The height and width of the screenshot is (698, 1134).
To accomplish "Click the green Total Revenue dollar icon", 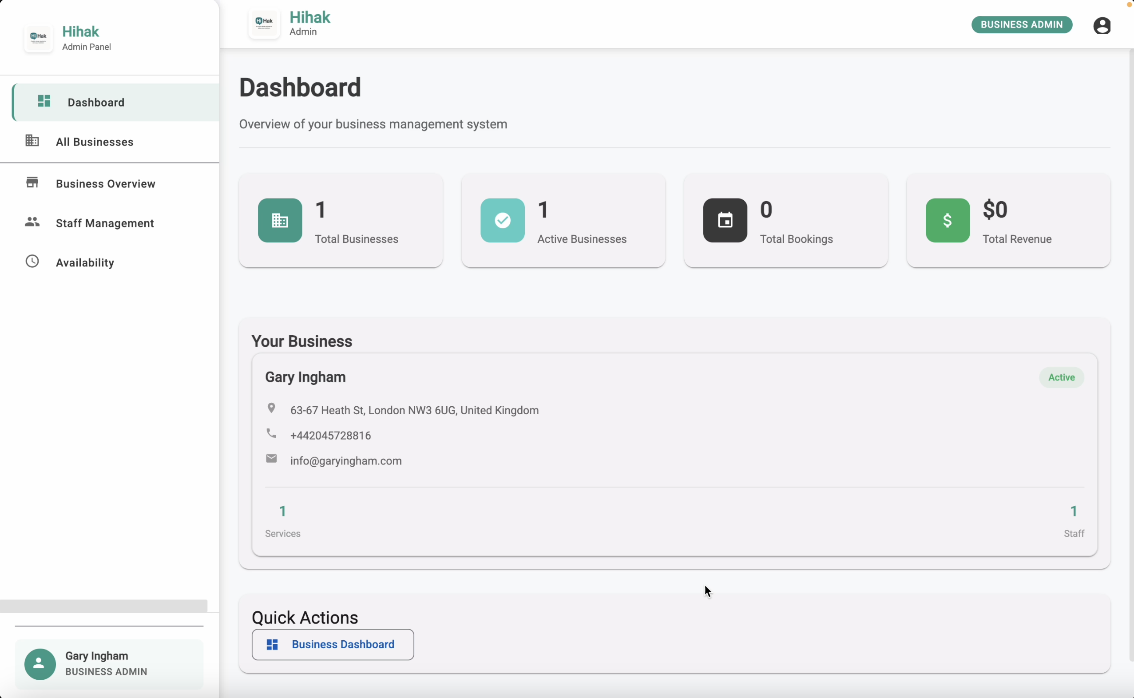I will [x=947, y=220].
